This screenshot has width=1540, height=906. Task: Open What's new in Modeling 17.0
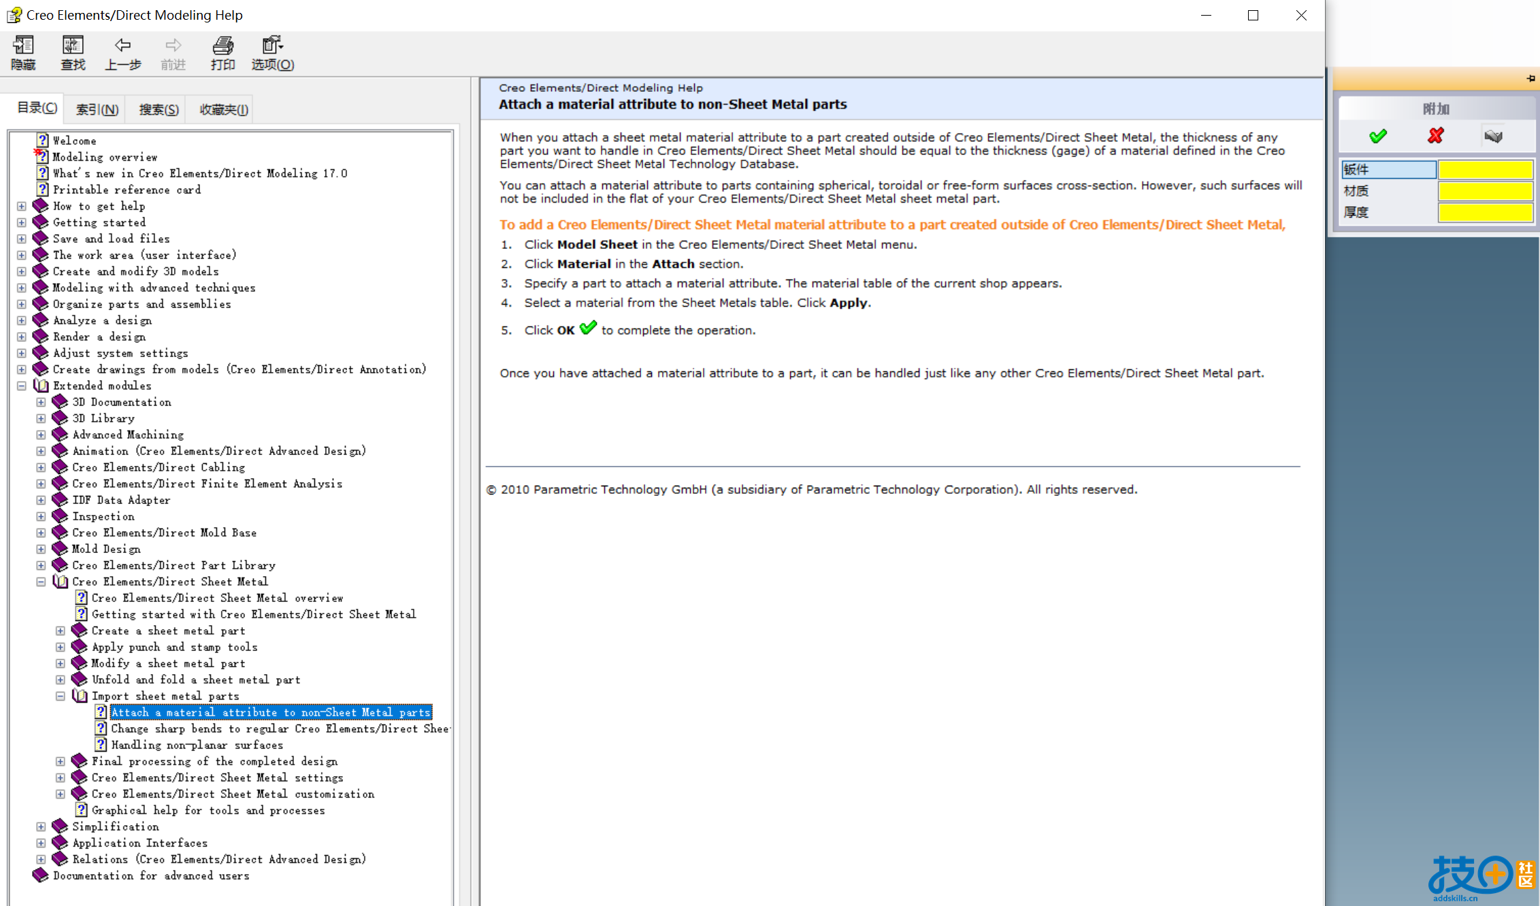point(200,173)
